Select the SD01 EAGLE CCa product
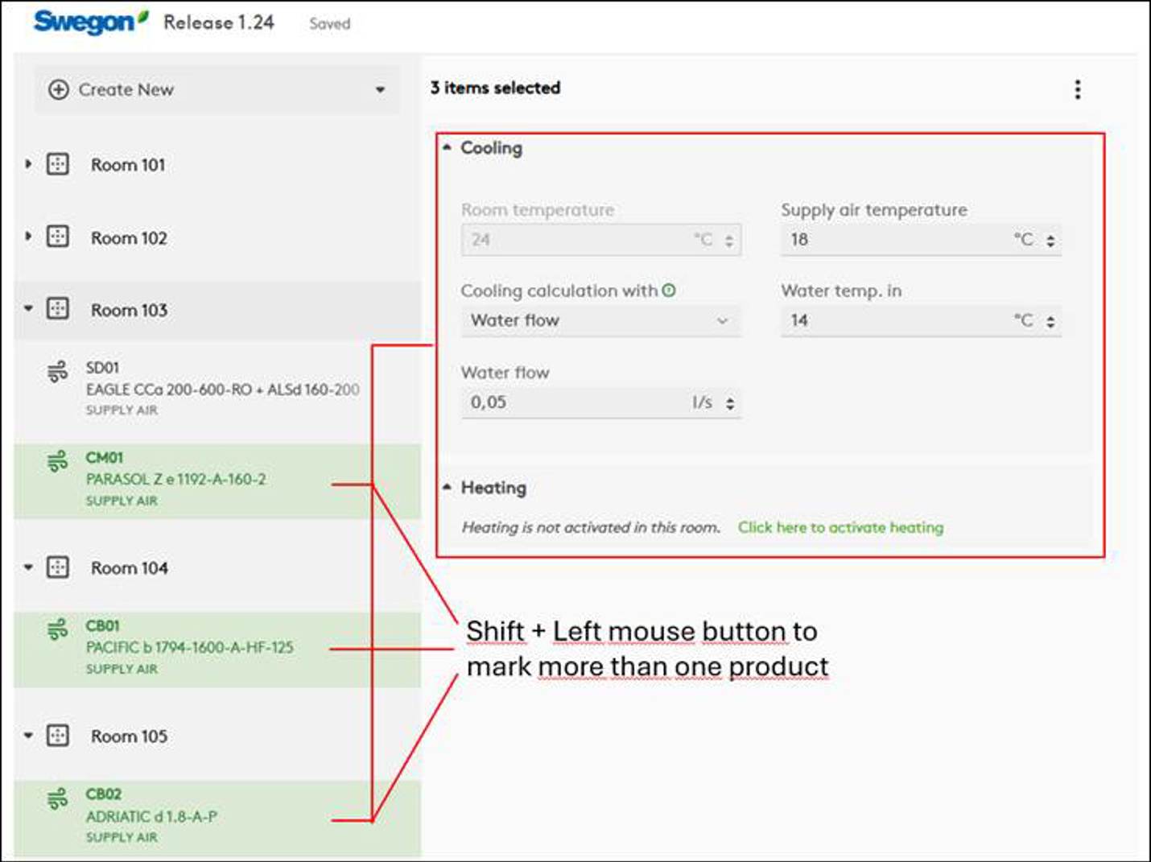Screen dimensions: 1151x862 pos(222,389)
